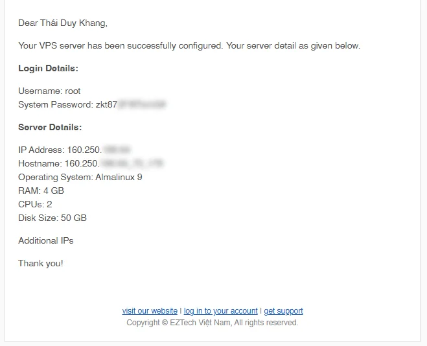Click the blurred password portion
This screenshot has height=346, width=427.
142,104
